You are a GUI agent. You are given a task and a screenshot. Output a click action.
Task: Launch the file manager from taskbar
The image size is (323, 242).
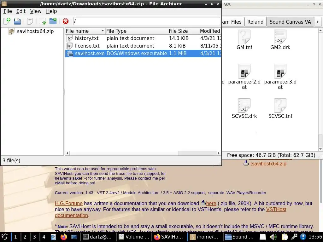click(x=53, y=237)
